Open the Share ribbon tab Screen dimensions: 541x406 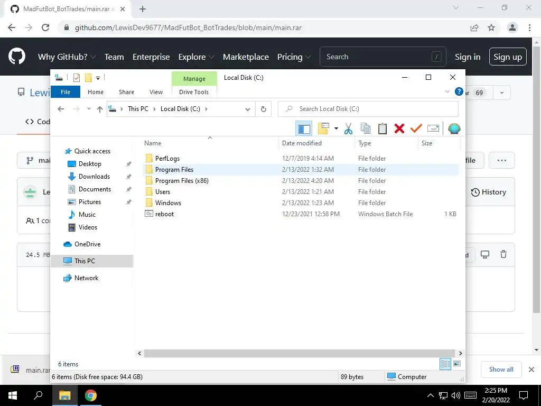pos(126,92)
